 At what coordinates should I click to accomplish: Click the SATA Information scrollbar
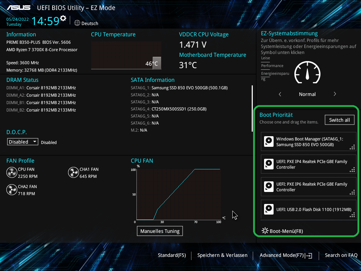252,109
